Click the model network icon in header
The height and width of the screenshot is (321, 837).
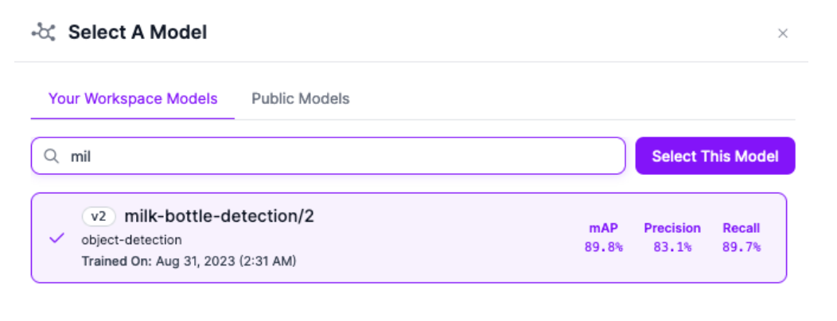click(43, 33)
